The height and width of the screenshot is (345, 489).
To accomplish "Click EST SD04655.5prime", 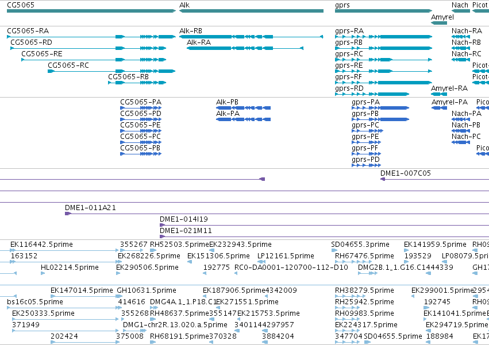I will click(393, 336).
